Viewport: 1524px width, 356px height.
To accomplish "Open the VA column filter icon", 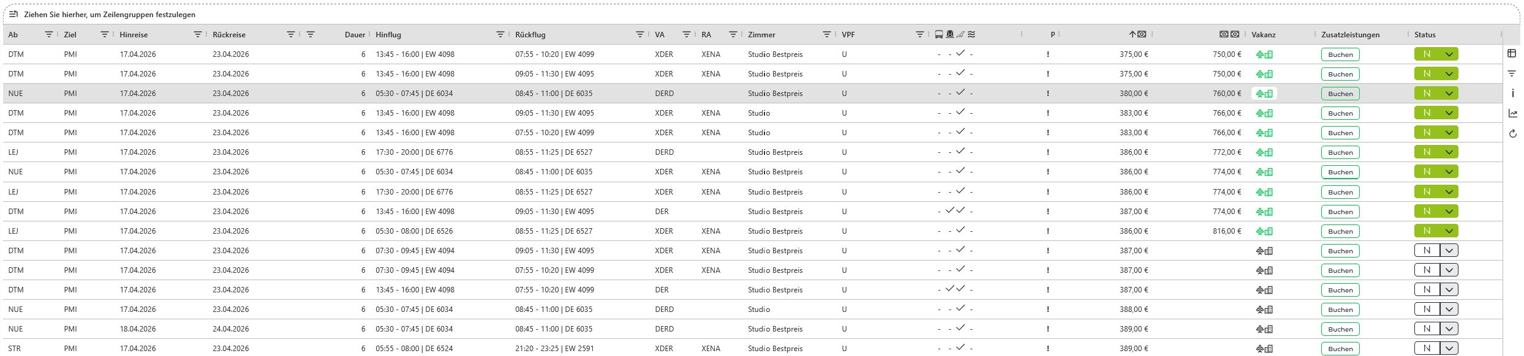I will point(687,34).
